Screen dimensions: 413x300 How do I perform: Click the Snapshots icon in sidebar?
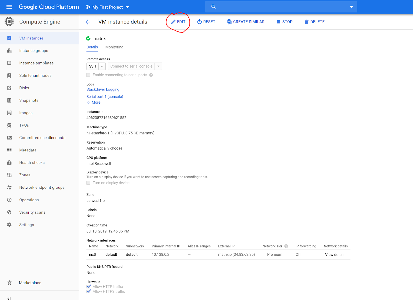(9, 101)
